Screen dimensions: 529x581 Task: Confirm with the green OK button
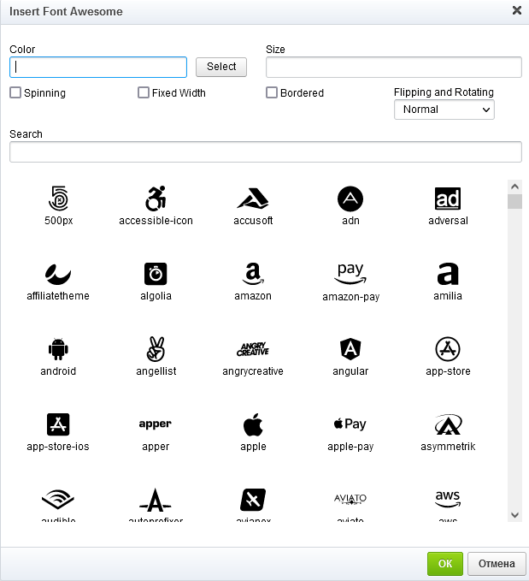point(445,564)
